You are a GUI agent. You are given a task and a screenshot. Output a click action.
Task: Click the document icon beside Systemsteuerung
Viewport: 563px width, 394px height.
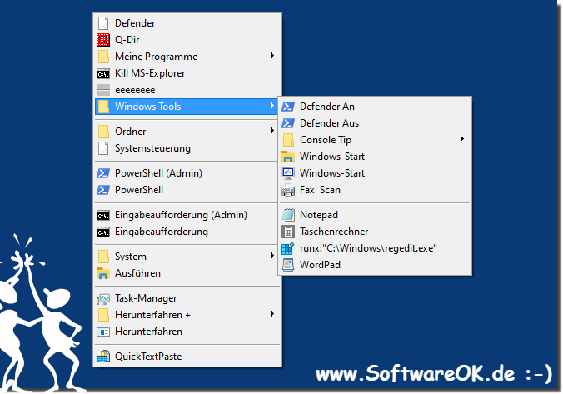[103, 148]
